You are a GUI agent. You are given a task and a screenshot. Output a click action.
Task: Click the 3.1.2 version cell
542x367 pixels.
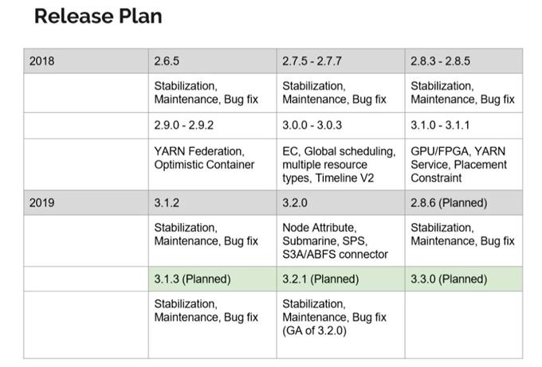tap(167, 202)
